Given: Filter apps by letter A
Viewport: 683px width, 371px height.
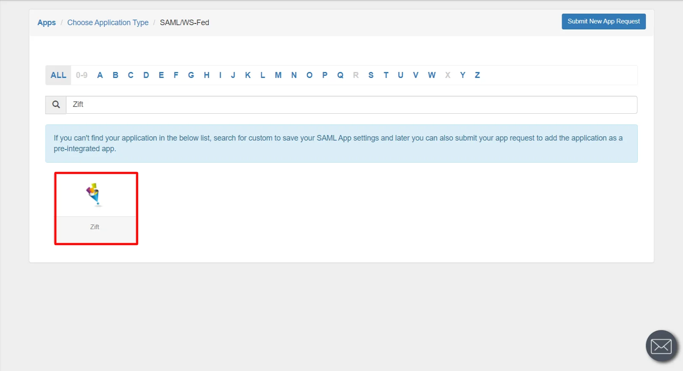Looking at the screenshot, I should tap(100, 75).
